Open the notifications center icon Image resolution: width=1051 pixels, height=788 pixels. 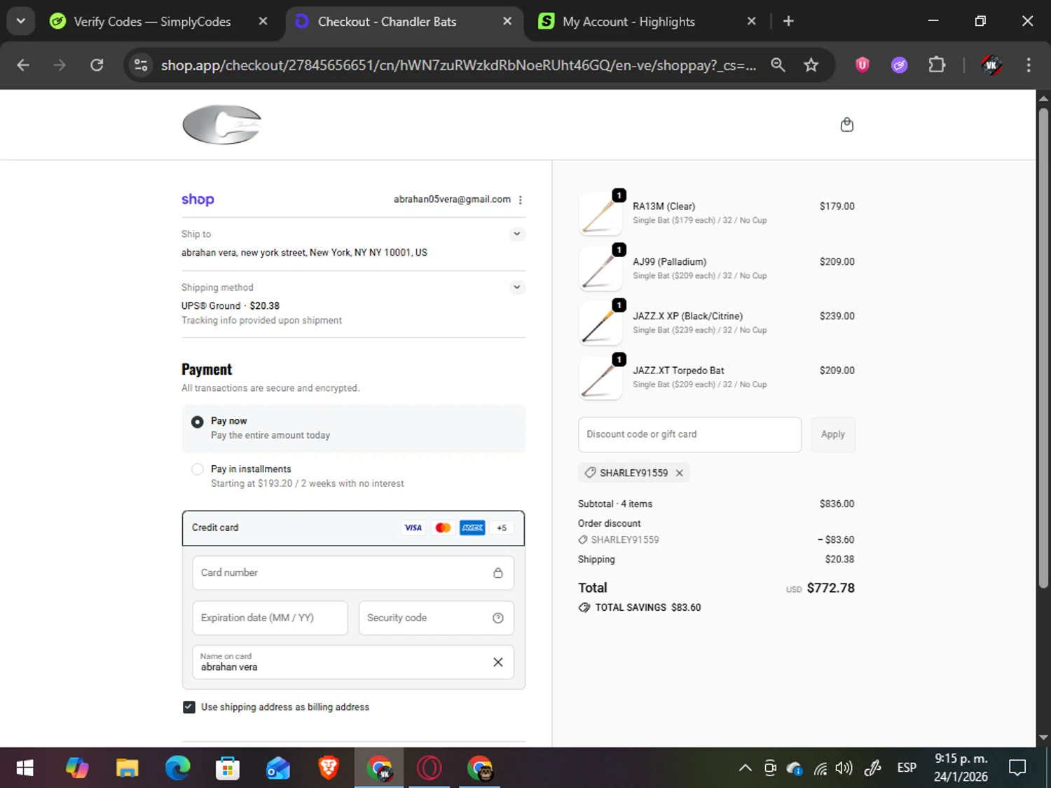(x=1017, y=768)
